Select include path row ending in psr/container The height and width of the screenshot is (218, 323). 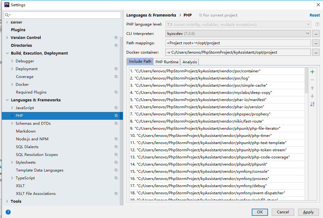pyautogui.click(x=217, y=71)
